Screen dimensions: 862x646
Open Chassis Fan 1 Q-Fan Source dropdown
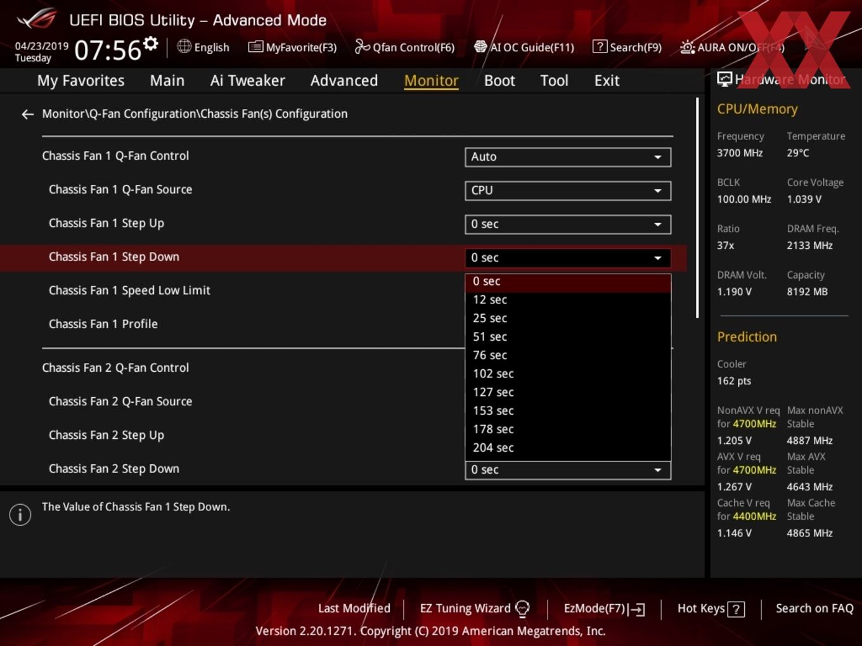coord(568,191)
